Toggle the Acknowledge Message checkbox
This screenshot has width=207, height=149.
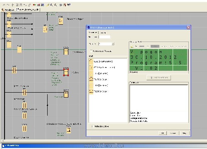click(x=91, y=51)
